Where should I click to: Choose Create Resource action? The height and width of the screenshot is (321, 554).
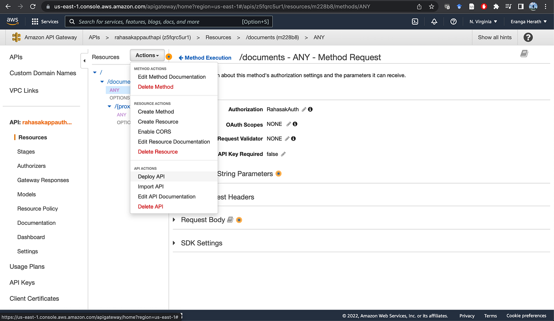tap(158, 122)
